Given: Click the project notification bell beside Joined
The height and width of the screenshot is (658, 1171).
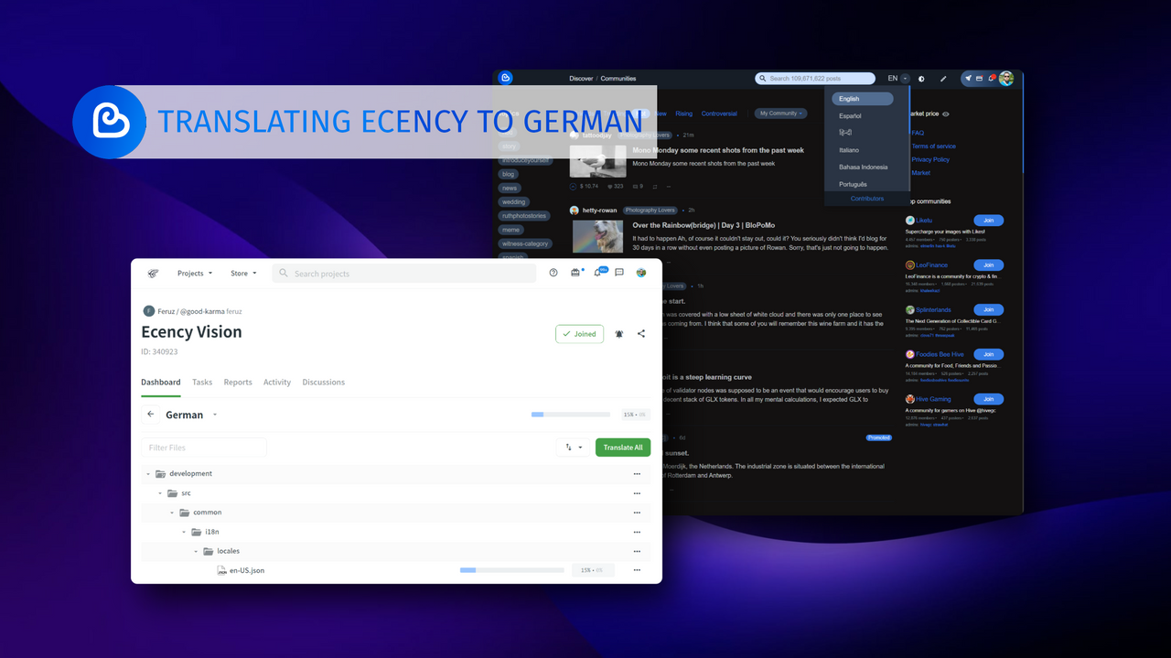Looking at the screenshot, I should click(x=619, y=334).
